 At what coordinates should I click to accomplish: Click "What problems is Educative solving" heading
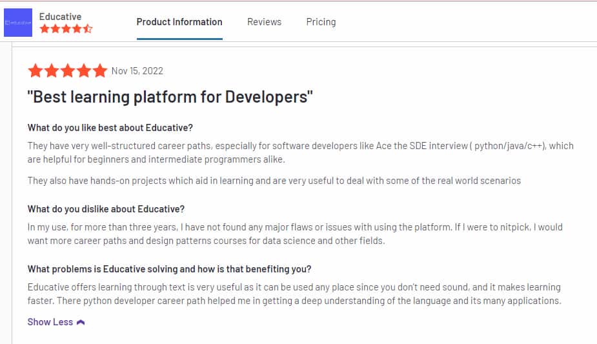click(170, 269)
